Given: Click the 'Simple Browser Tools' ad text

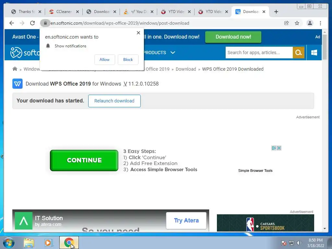Looking at the screenshot, I should [255, 171].
